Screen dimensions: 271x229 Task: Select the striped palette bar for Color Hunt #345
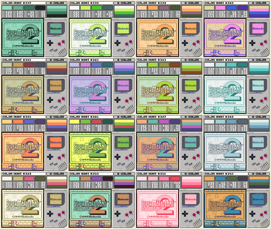pyautogui.click(x=57, y=125)
